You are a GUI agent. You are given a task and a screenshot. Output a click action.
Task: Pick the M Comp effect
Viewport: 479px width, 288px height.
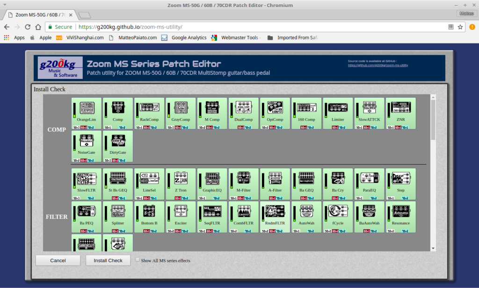tap(212, 113)
